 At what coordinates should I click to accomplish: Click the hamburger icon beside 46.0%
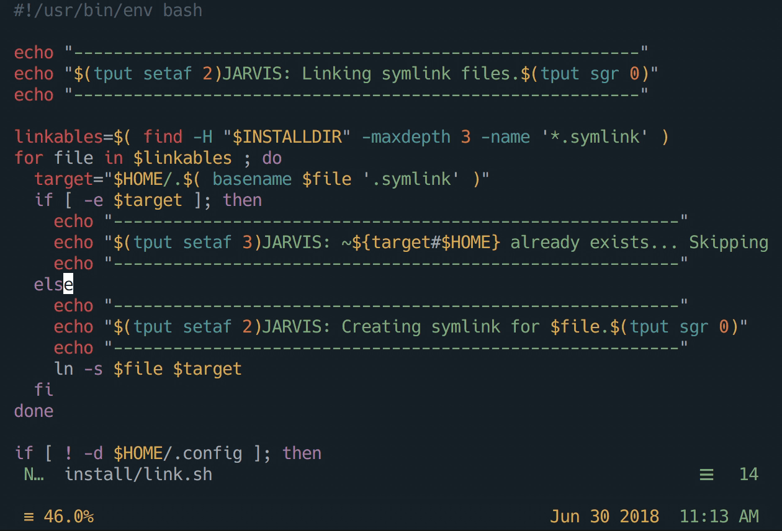[29, 517]
